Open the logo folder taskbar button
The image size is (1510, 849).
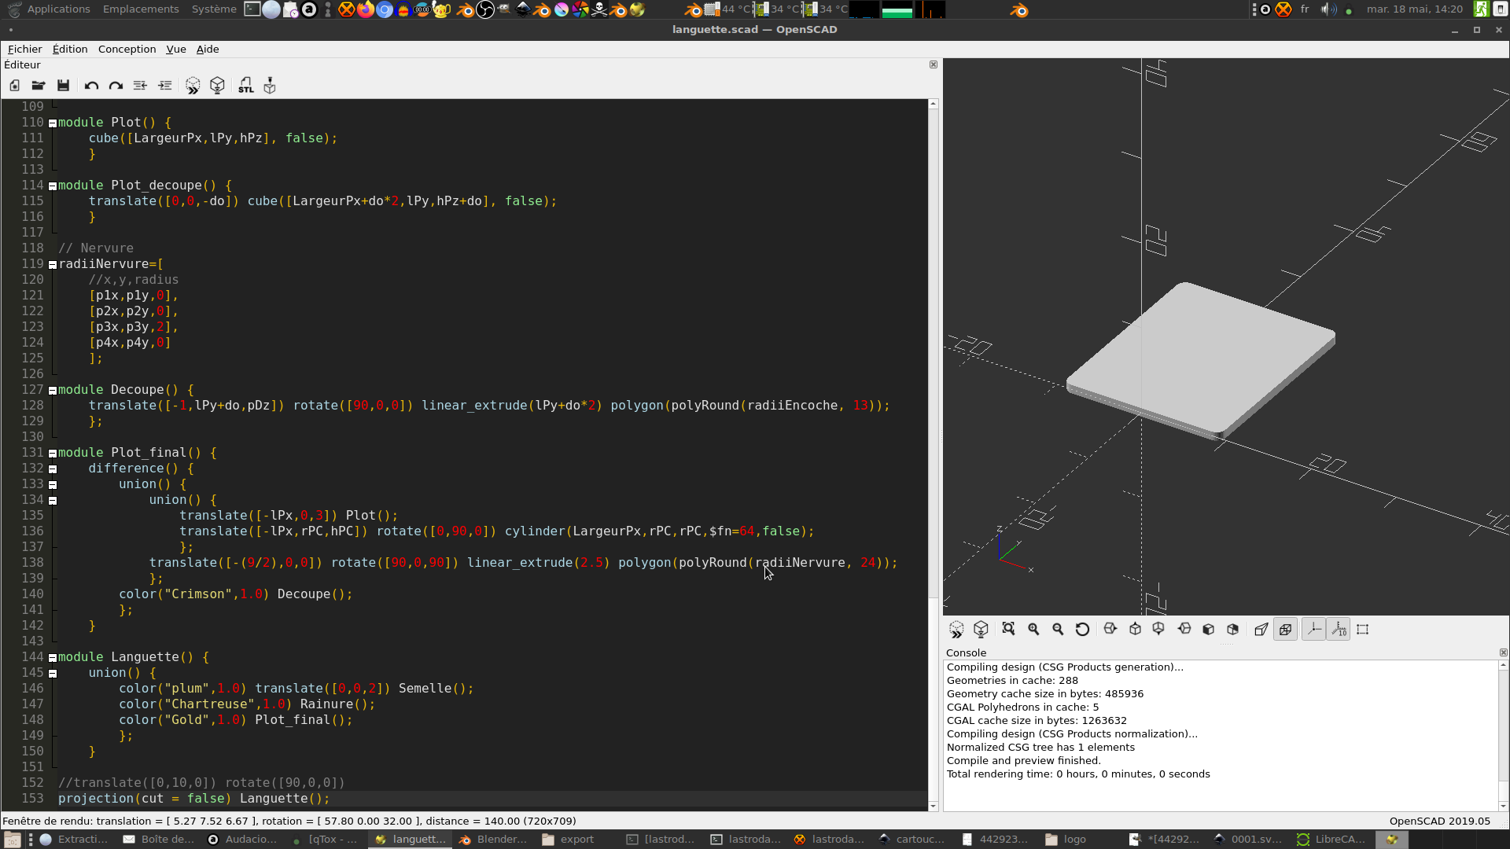click(1066, 840)
